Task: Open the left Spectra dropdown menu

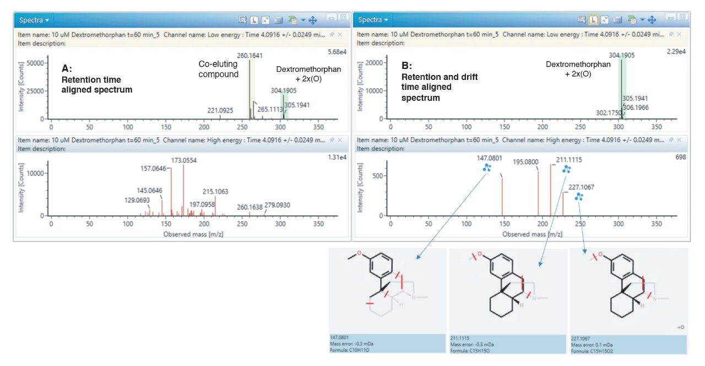Action: point(34,20)
